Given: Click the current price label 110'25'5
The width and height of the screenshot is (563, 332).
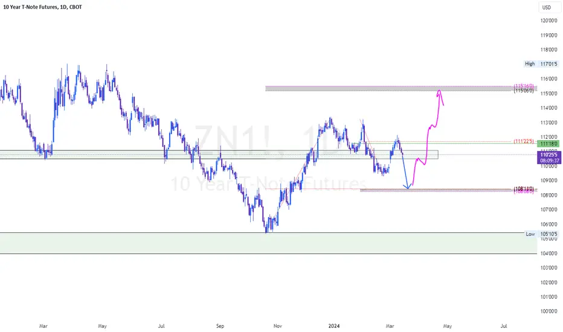Looking at the screenshot, I should tap(549, 155).
